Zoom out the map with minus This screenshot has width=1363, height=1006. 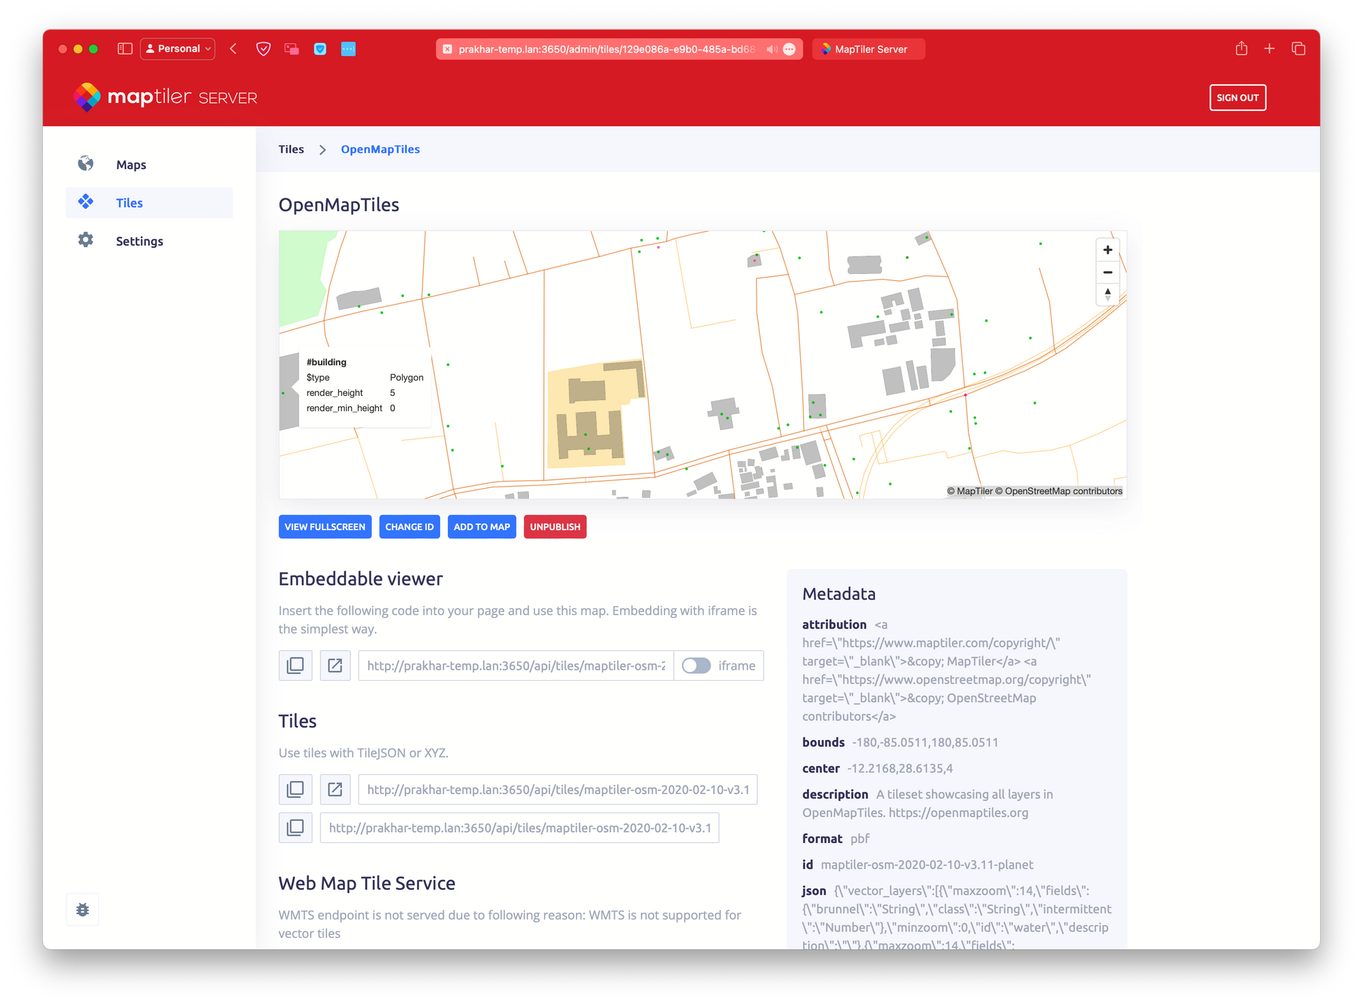(1107, 273)
